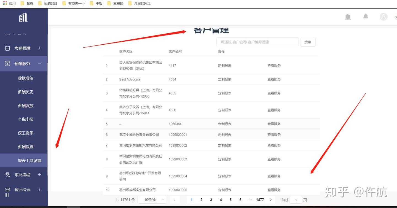
Task: Click the 考勤假期 calendar icon
Action: [7, 48]
